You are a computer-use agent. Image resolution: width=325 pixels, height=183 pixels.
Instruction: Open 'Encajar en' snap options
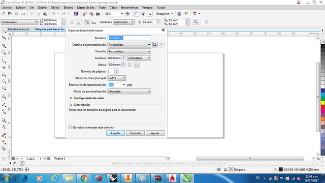tap(165, 14)
